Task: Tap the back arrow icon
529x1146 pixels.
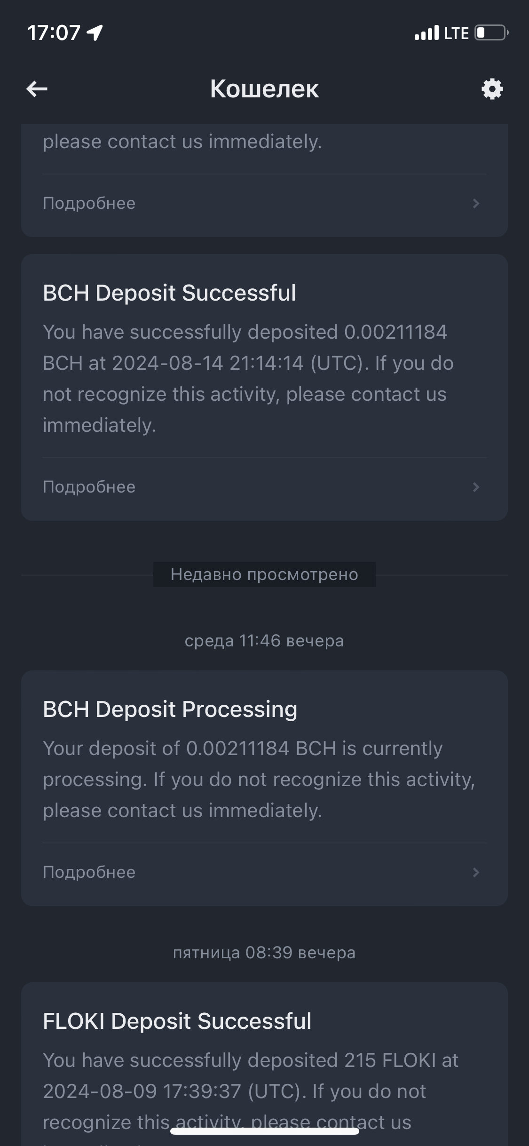Action: click(x=37, y=88)
